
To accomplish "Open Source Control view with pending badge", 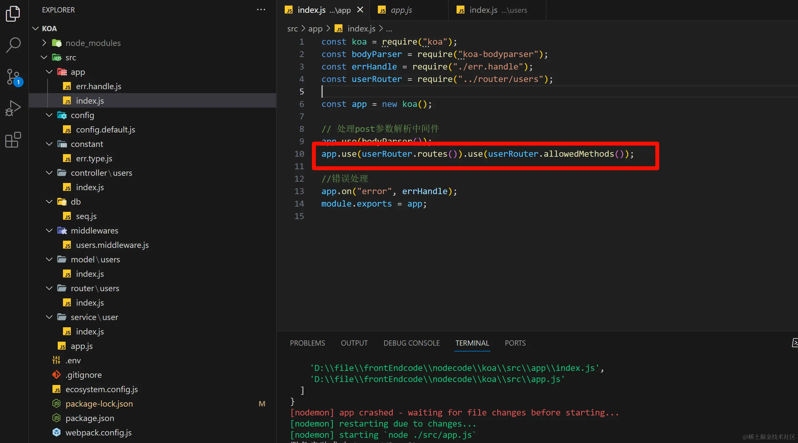I will point(14,77).
